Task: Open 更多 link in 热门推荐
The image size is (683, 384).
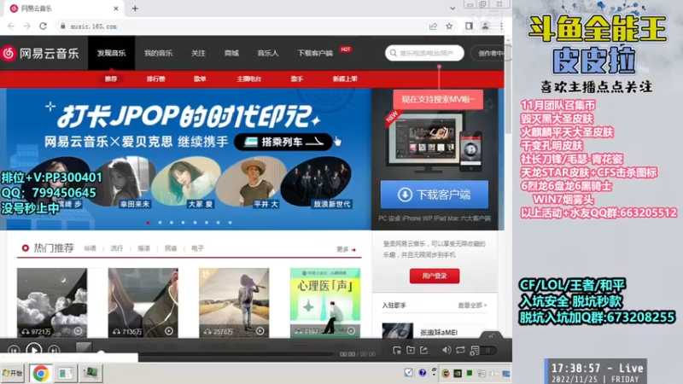Action: tap(347, 249)
